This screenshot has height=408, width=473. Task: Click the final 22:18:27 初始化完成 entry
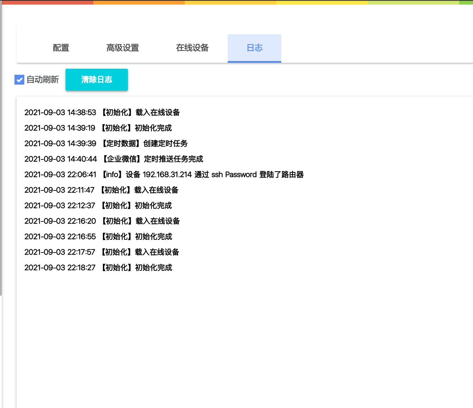tap(98, 267)
